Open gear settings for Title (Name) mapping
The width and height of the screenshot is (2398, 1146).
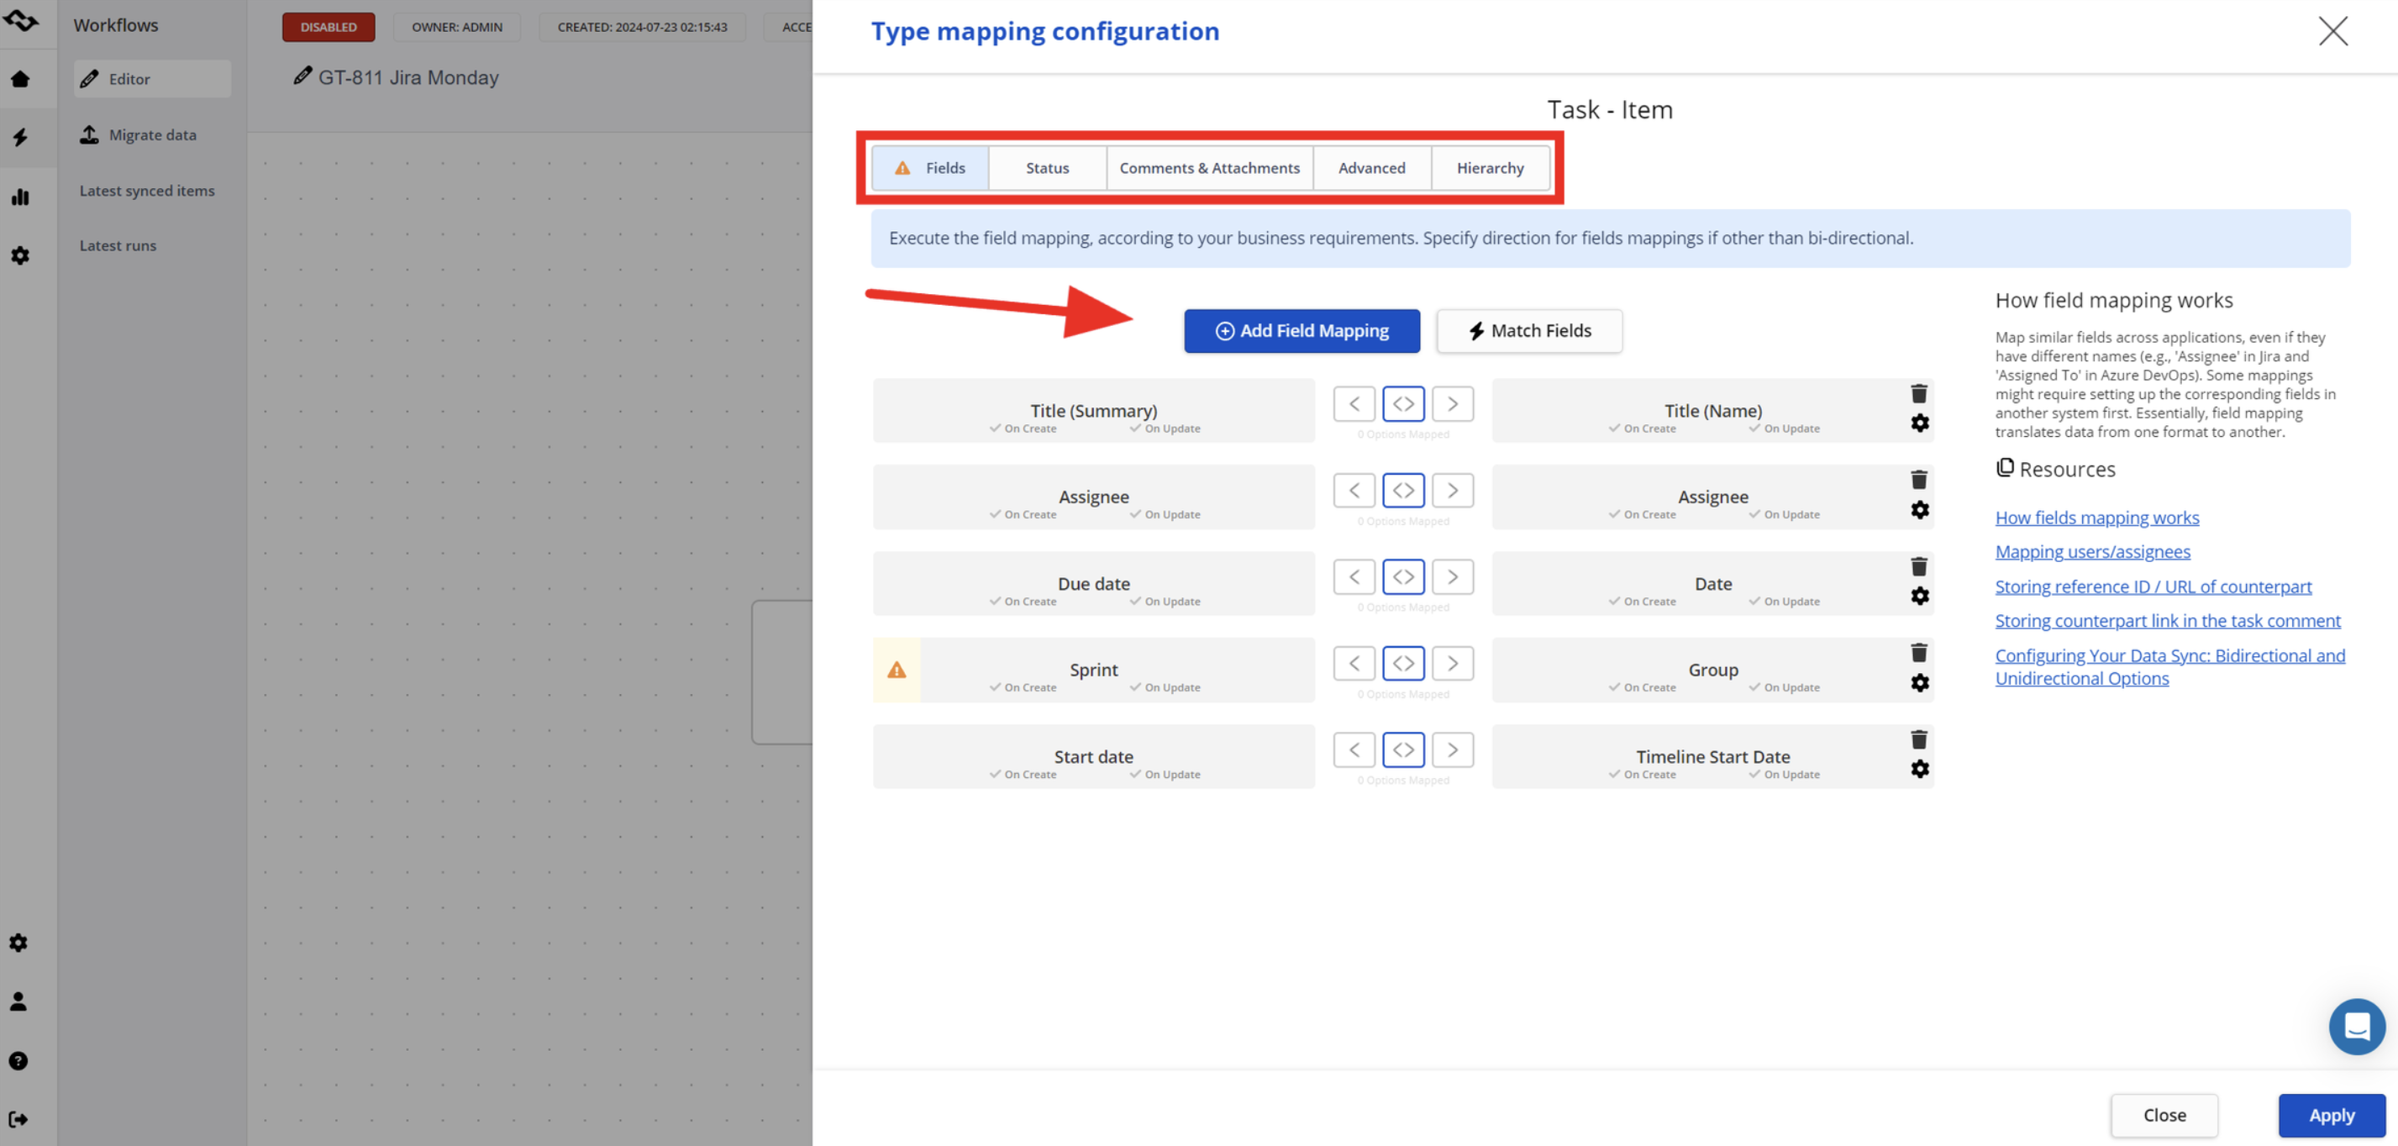click(1920, 423)
